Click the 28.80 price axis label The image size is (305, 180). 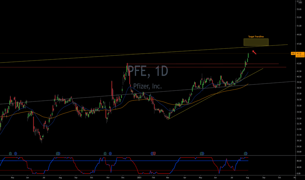tap(299, 152)
